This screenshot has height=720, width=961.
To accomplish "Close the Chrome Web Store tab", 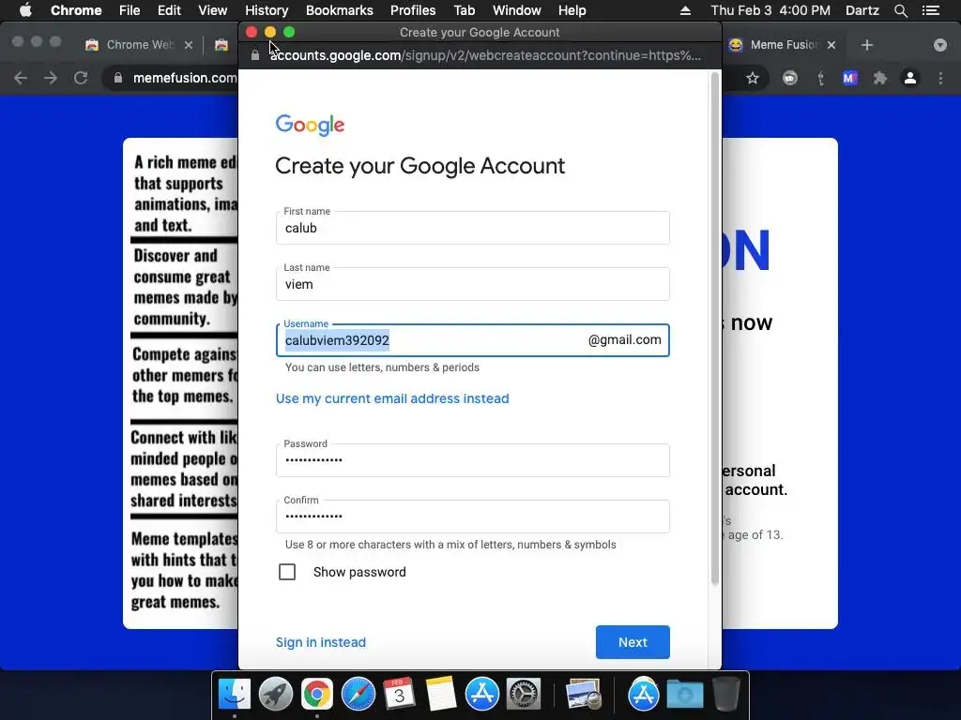I will click(x=189, y=45).
